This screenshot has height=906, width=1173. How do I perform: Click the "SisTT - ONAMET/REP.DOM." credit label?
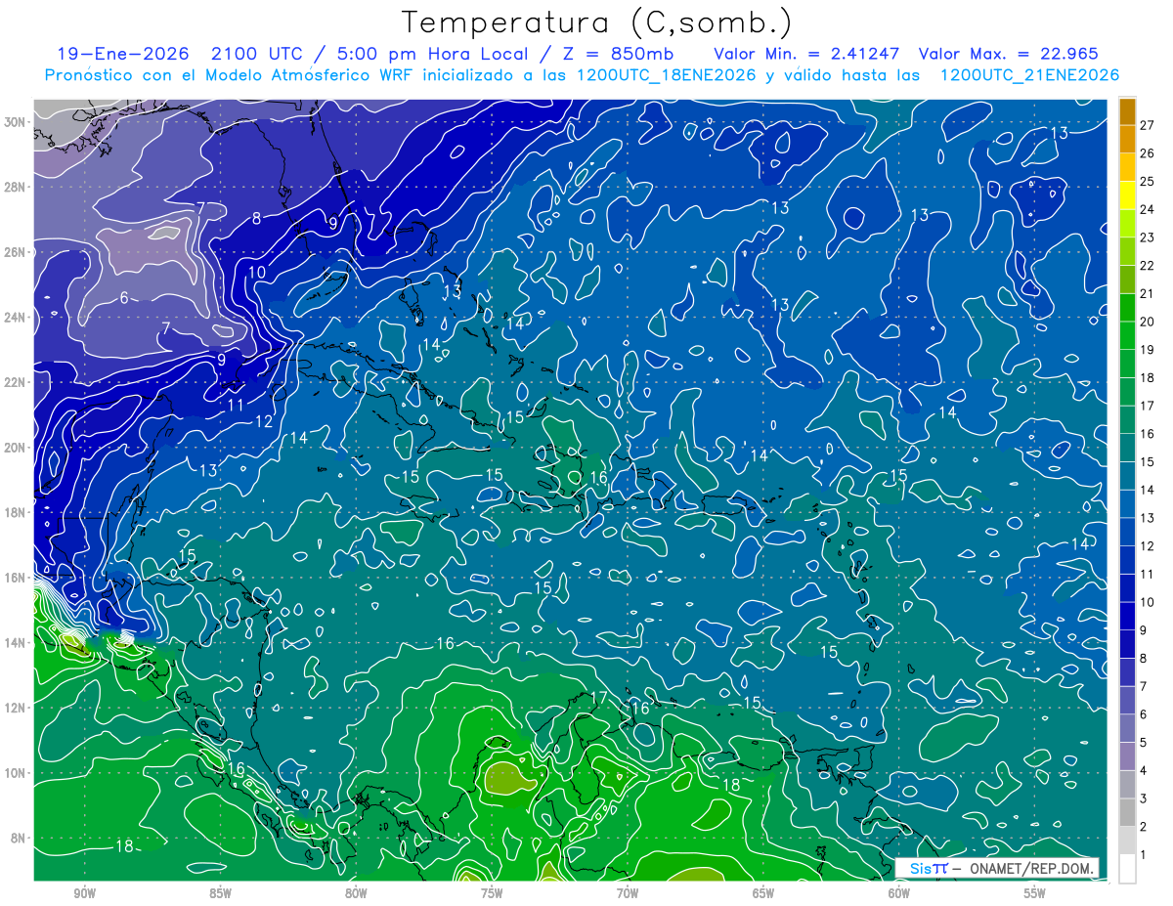pos(998,868)
